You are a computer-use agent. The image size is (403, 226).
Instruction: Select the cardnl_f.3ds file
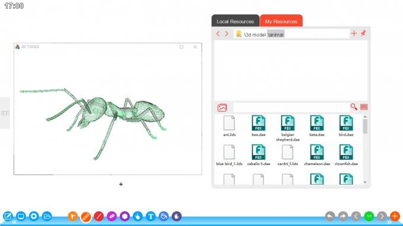pos(287,155)
